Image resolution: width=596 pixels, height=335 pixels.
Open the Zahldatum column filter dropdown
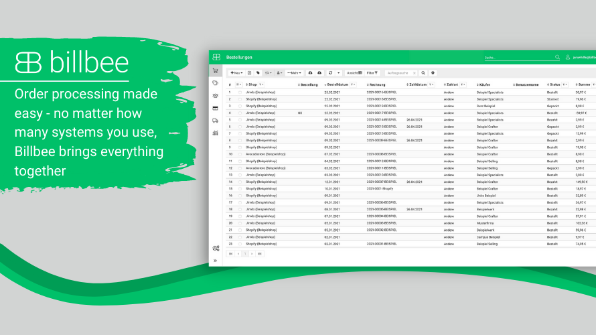(431, 84)
